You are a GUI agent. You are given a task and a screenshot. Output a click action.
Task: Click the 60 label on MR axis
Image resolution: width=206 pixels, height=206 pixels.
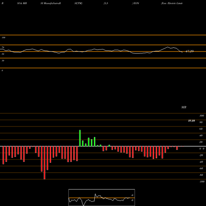click(201, 129)
